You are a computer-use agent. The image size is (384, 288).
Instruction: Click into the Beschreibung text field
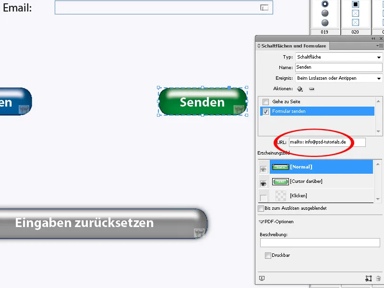pos(320,242)
